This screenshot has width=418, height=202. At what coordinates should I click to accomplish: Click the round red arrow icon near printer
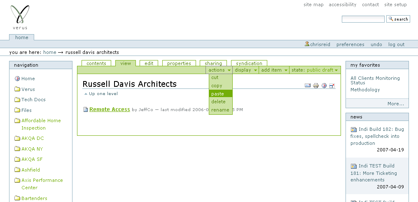[x=324, y=86]
